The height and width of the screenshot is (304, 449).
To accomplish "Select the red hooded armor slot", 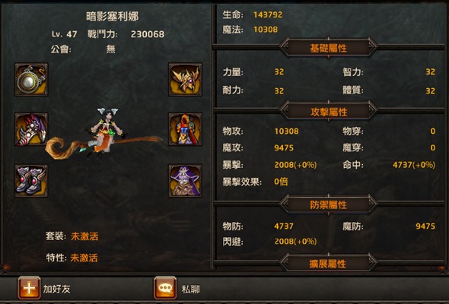I will pyautogui.click(x=185, y=129).
